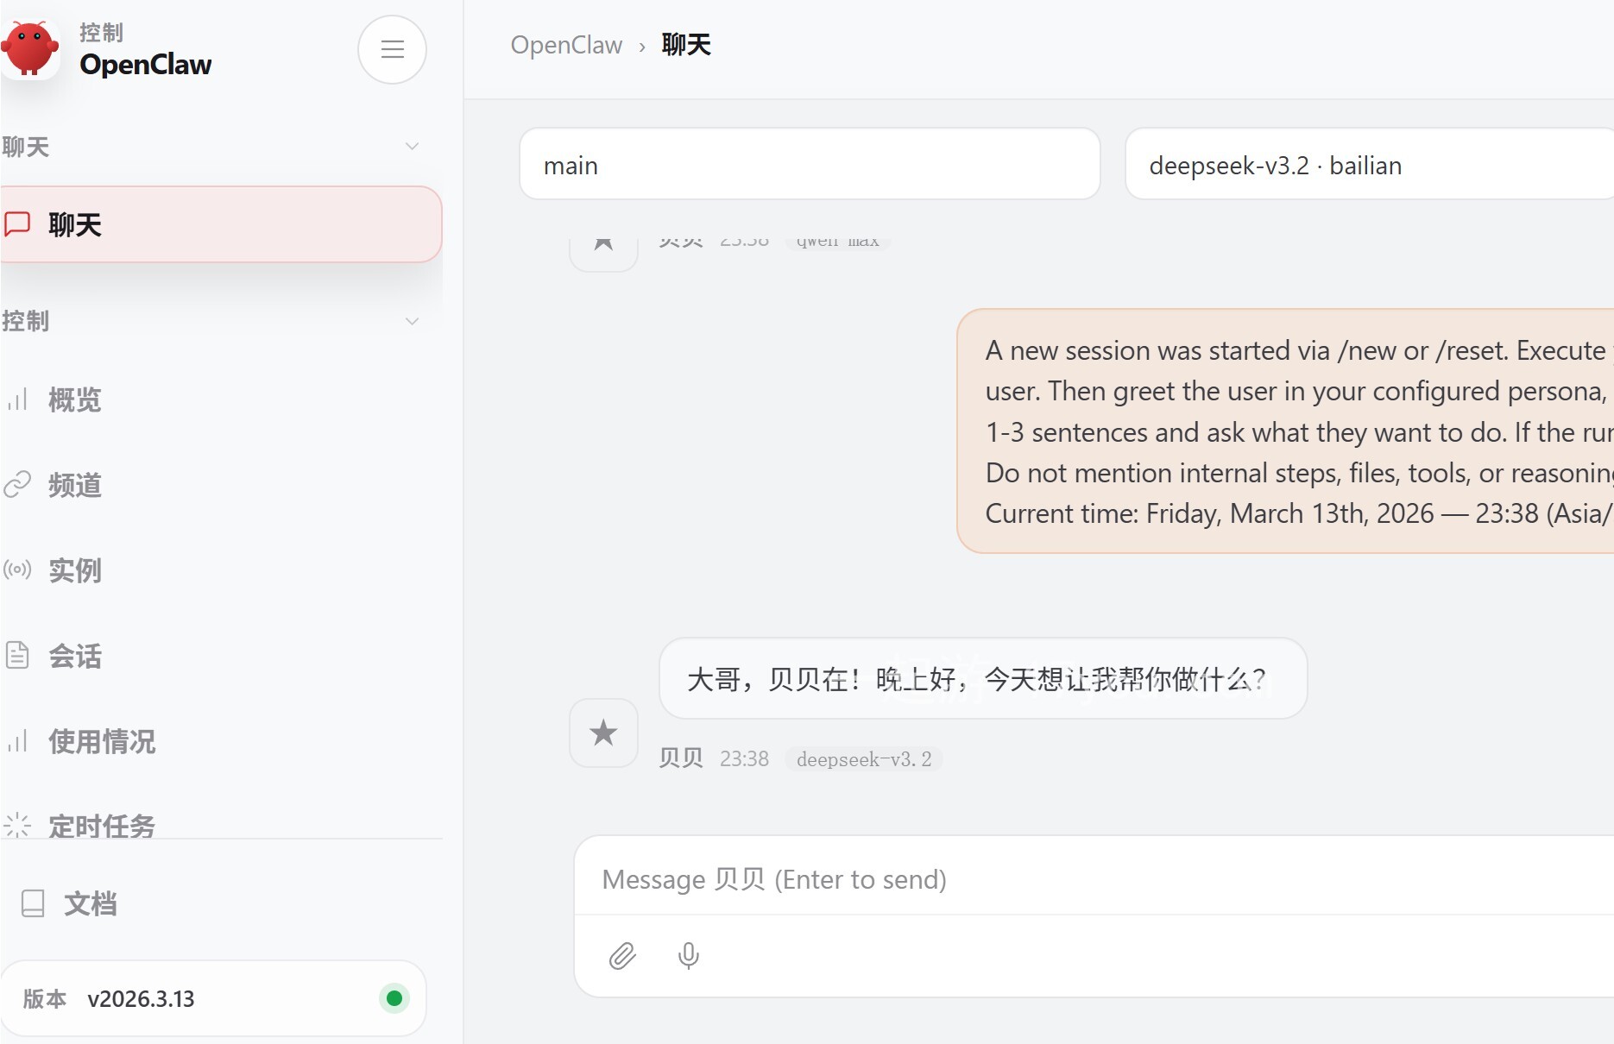Open the 聊天 chat menu entry
The width and height of the screenshot is (1614, 1044).
[73, 224]
